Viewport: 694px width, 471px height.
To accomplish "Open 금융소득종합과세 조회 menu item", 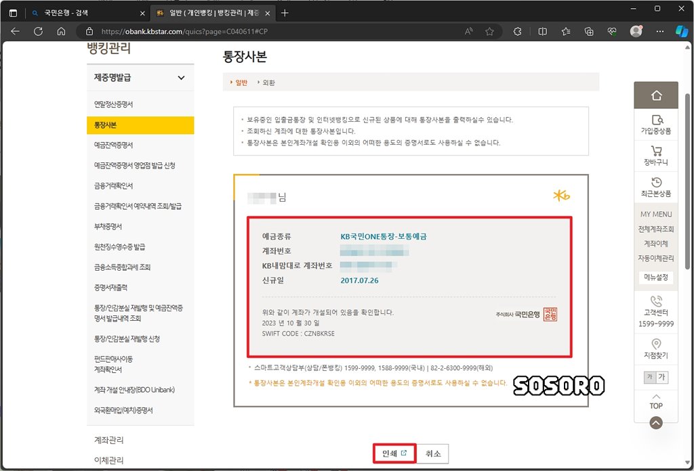I will click(122, 267).
